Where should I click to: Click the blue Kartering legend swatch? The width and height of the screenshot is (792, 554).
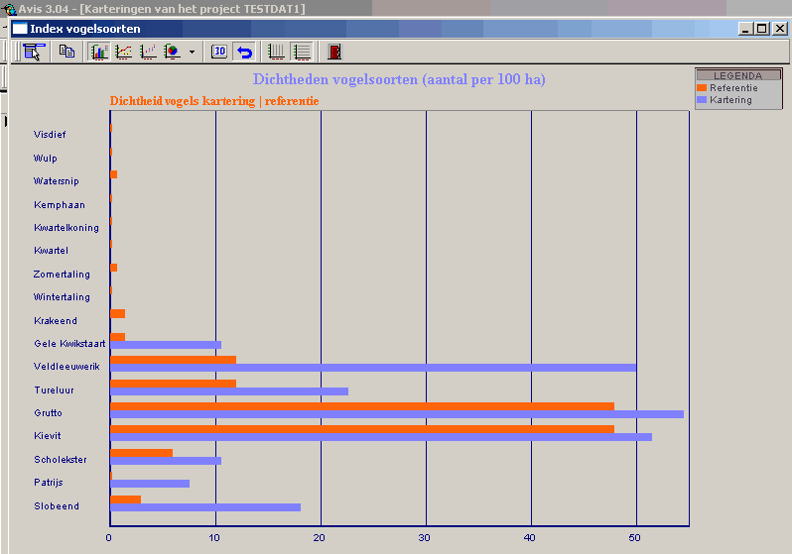pos(702,100)
